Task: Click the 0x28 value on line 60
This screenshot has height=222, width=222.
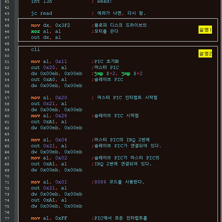Action: [61, 115]
